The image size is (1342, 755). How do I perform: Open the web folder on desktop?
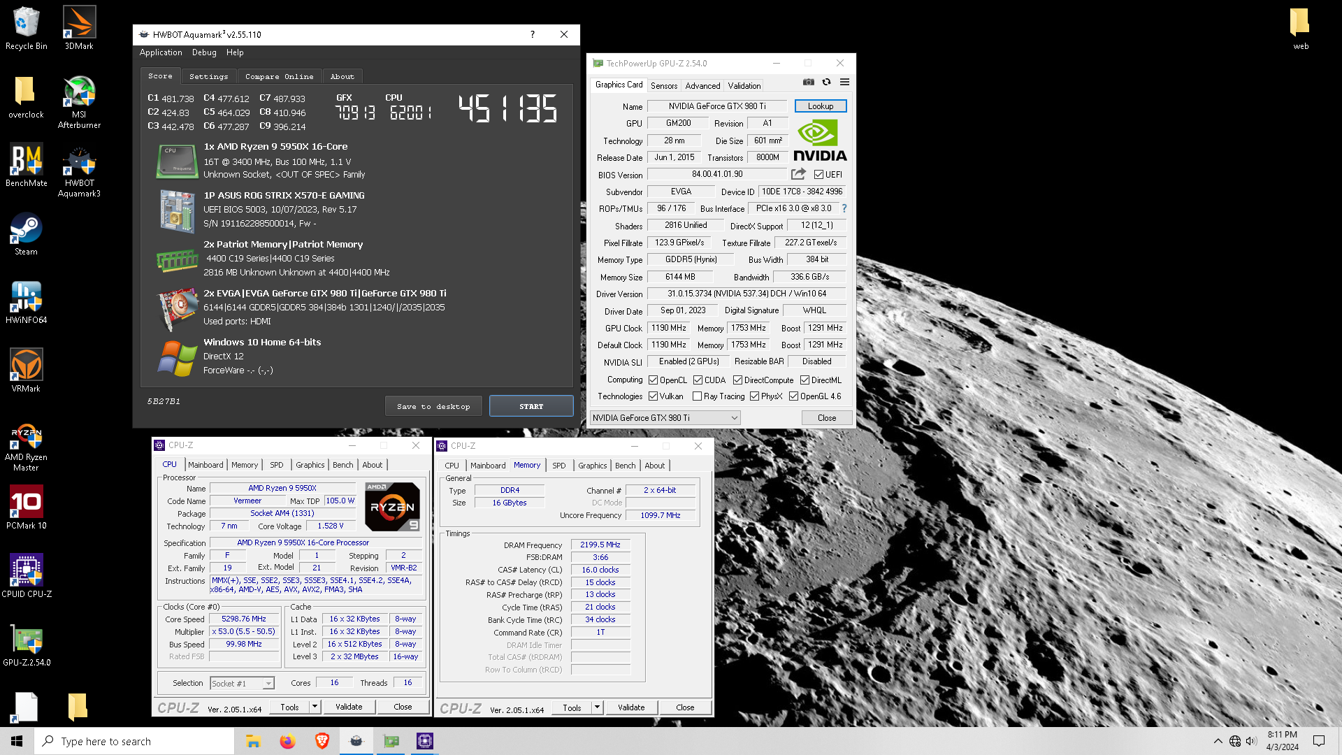pos(1300,28)
